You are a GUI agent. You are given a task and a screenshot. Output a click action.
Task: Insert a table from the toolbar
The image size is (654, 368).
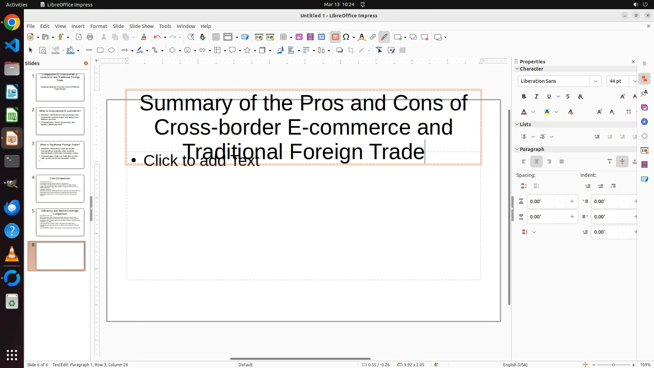pos(283,37)
